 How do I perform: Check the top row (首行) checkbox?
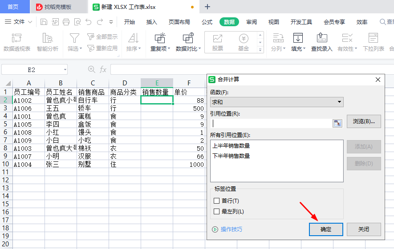click(x=217, y=201)
